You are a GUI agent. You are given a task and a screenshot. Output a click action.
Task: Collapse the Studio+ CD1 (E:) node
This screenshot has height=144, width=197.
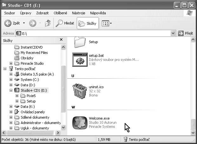(11, 90)
